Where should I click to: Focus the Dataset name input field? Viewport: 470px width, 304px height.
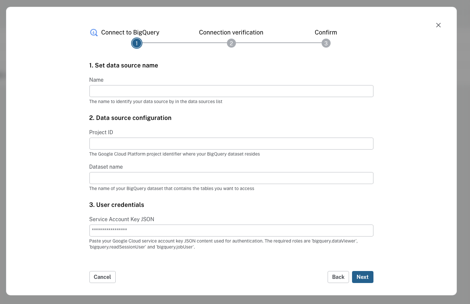pos(231,178)
